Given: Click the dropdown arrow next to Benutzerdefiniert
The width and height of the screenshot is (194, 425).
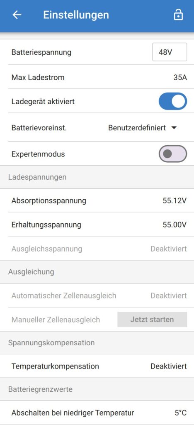Looking at the screenshot, I should point(174,128).
